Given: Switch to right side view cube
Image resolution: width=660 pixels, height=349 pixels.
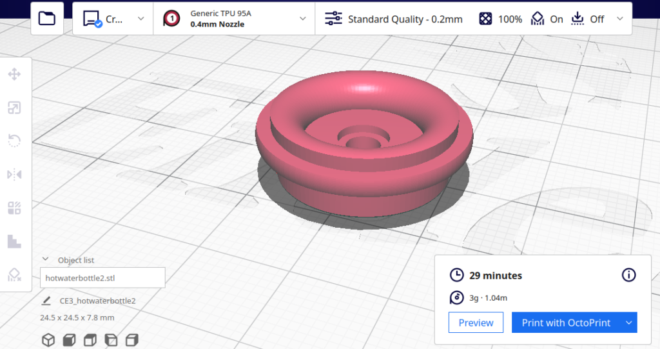Looking at the screenshot, I should [131, 340].
